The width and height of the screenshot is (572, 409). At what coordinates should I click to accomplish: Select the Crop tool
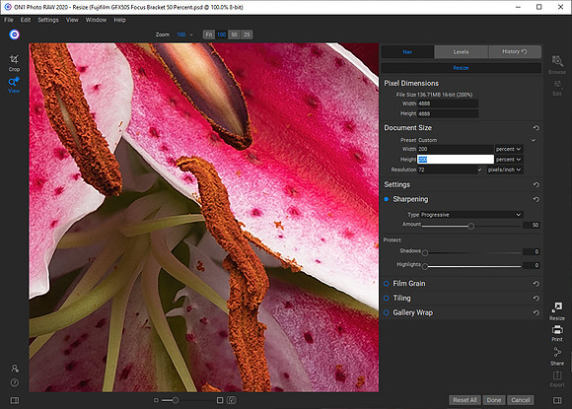(14, 63)
